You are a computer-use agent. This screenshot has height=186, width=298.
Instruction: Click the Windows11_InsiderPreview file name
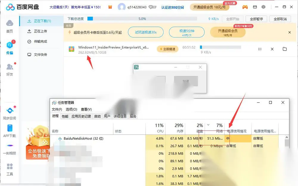tap(114, 47)
